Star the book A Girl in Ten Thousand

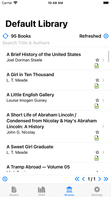[97, 80]
